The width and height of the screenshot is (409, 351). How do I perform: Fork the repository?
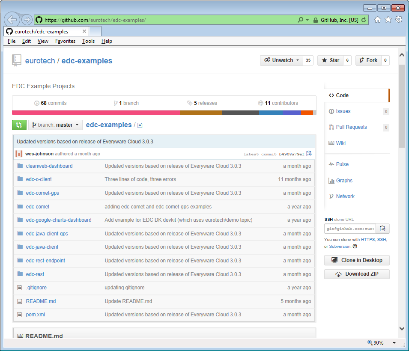[368, 60]
